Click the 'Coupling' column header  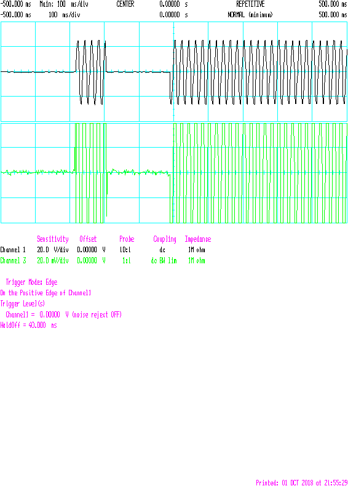tap(165, 239)
